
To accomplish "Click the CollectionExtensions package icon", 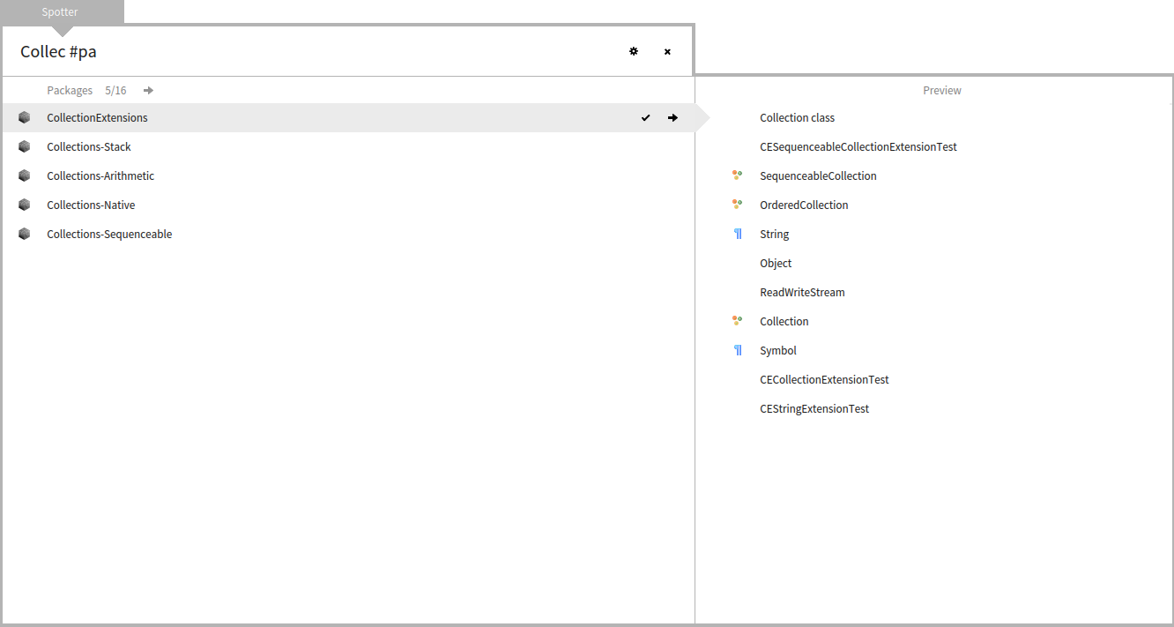I will [25, 117].
